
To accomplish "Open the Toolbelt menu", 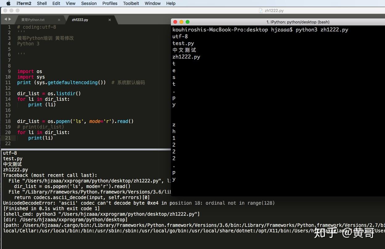I will 131,3.
